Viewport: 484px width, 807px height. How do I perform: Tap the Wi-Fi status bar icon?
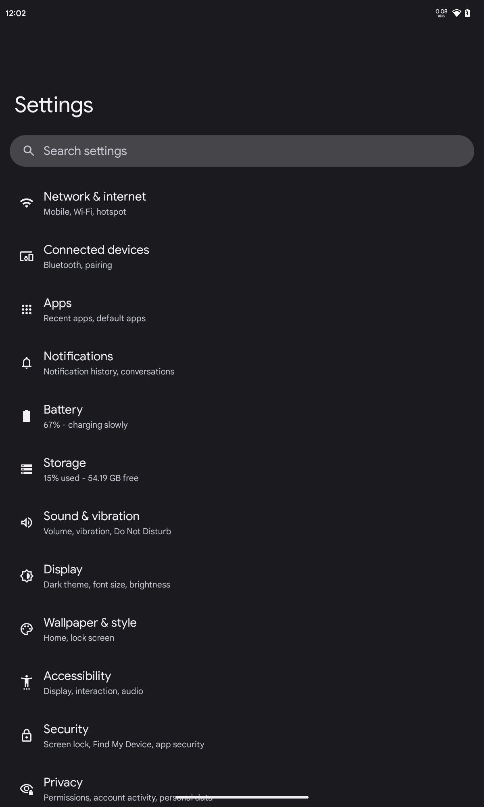click(x=457, y=13)
